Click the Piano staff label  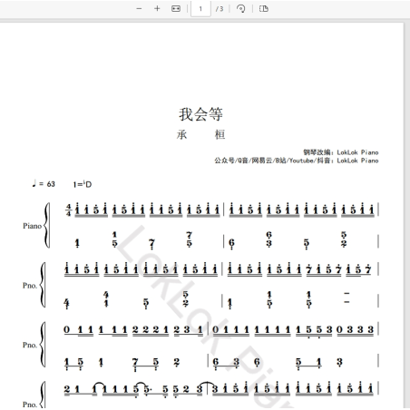click(32, 226)
